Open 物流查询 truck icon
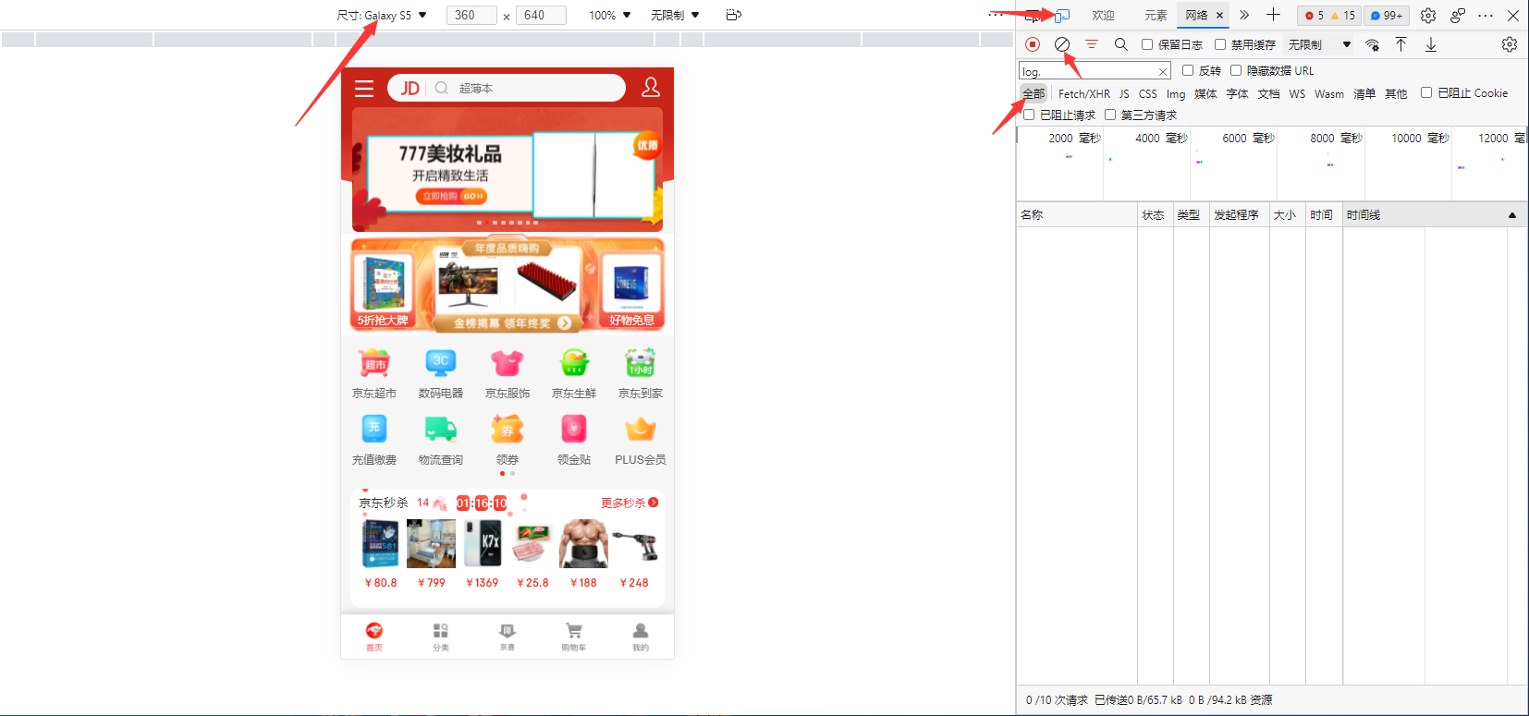1529x716 pixels. [x=441, y=429]
